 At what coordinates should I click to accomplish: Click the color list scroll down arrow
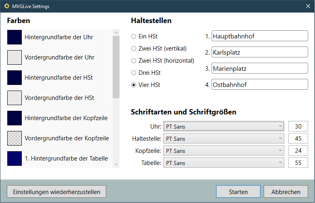click(x=116, y=164)
